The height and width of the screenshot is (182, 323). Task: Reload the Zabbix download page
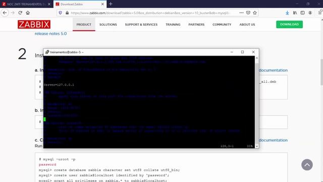coord(20,13)
